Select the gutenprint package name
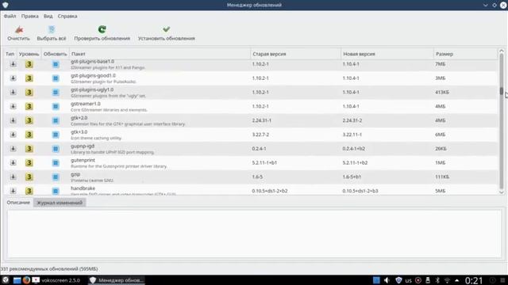 [x=83, y=160]
